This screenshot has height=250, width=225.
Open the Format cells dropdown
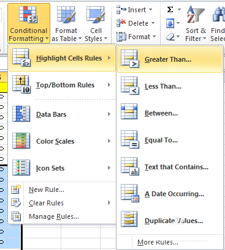(x=136, y=37)
